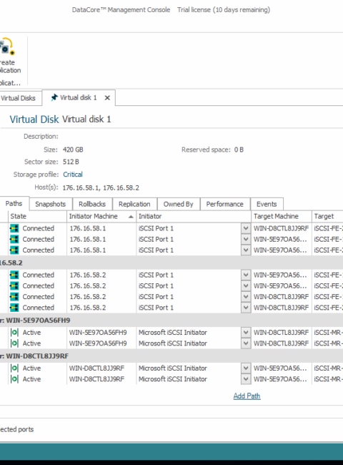343x465 pixels.
Task: Click the Sector size value 512 B
Action: point(71,162)
